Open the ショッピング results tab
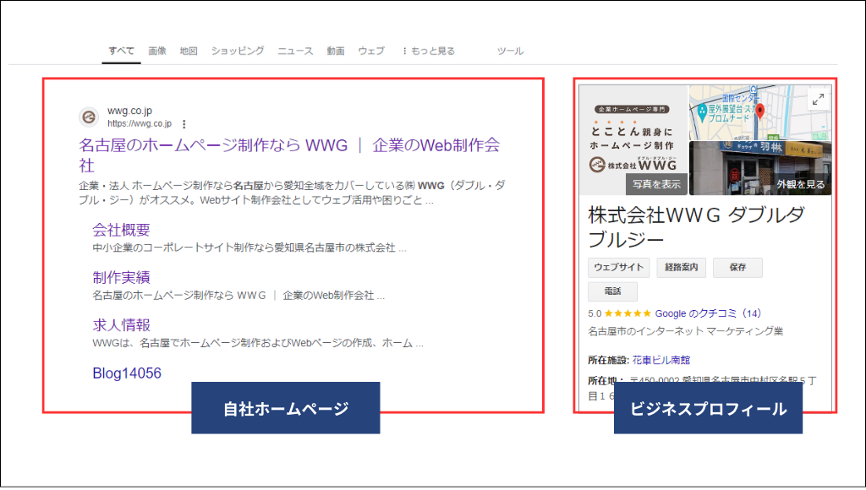This screenshot has height=490, width=866. pyautogui.click(x=238, y=50)
